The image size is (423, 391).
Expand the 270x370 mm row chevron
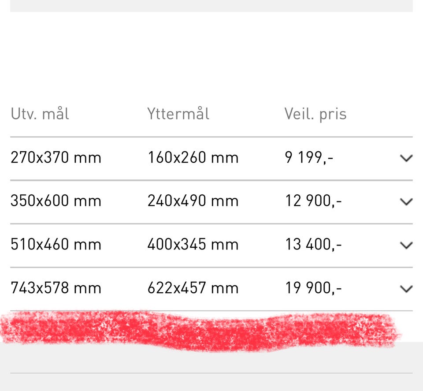(x=406, y=158)
